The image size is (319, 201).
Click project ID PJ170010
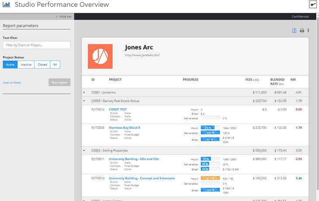point(98,178)
